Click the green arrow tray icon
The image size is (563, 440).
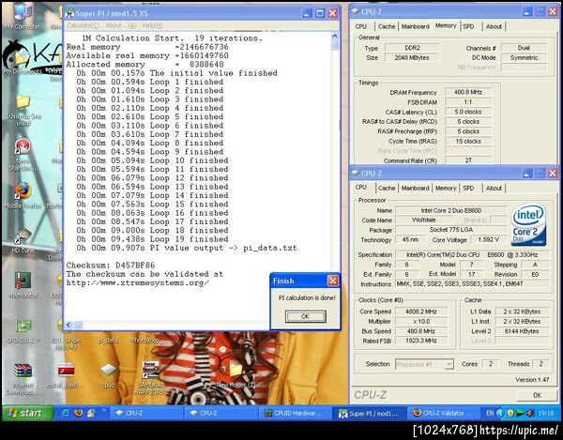(x=520, y=414)
